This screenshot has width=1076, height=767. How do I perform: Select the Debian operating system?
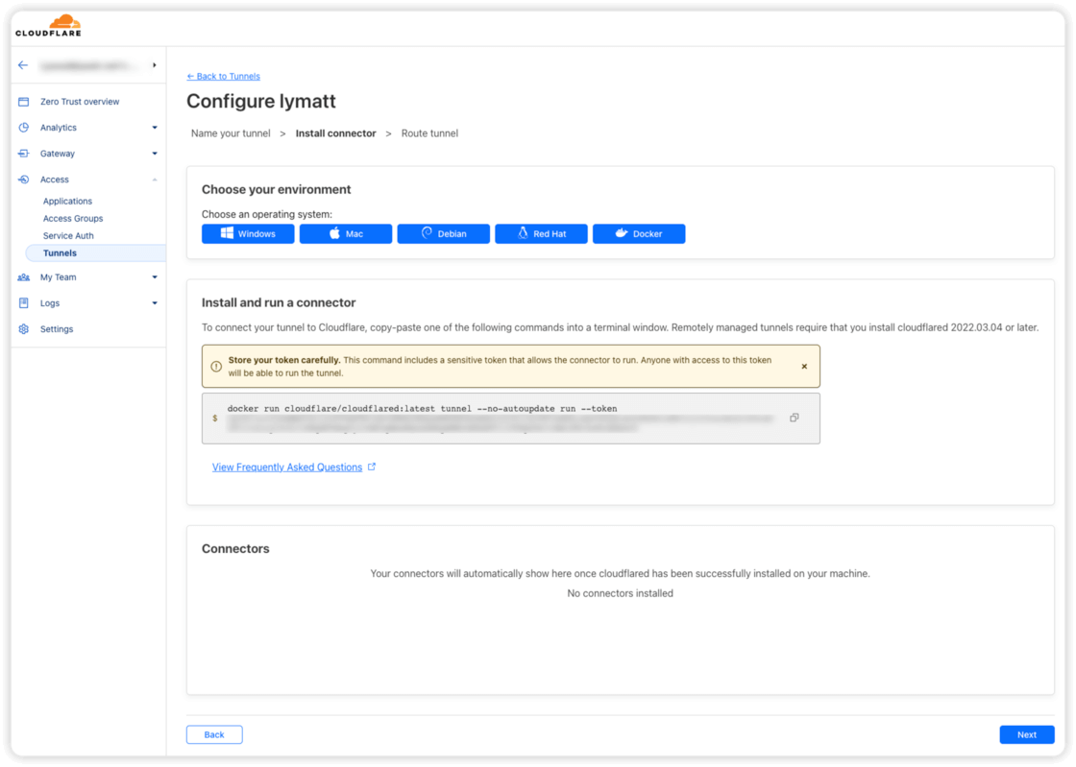click(443, 234)
